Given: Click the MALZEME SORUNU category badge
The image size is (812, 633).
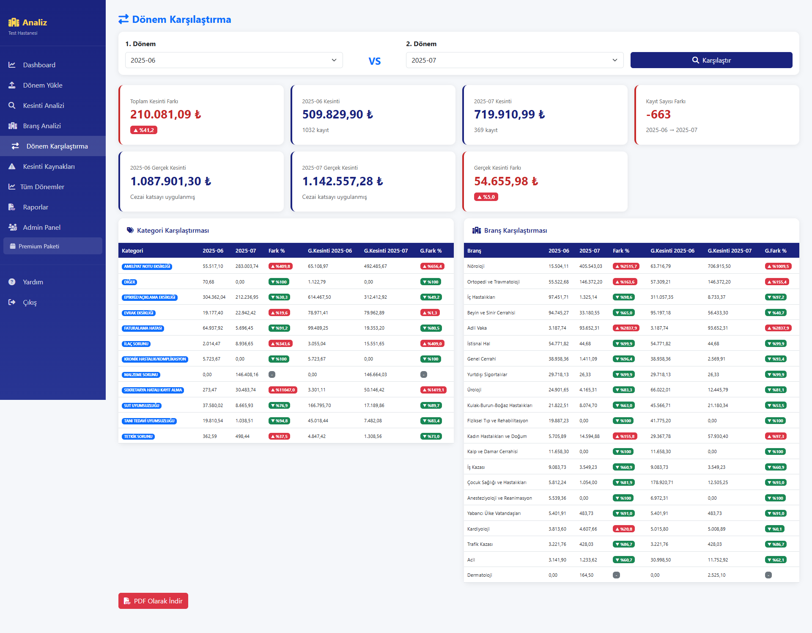Looking at the screenshot, I should click(x=141, y=375).
